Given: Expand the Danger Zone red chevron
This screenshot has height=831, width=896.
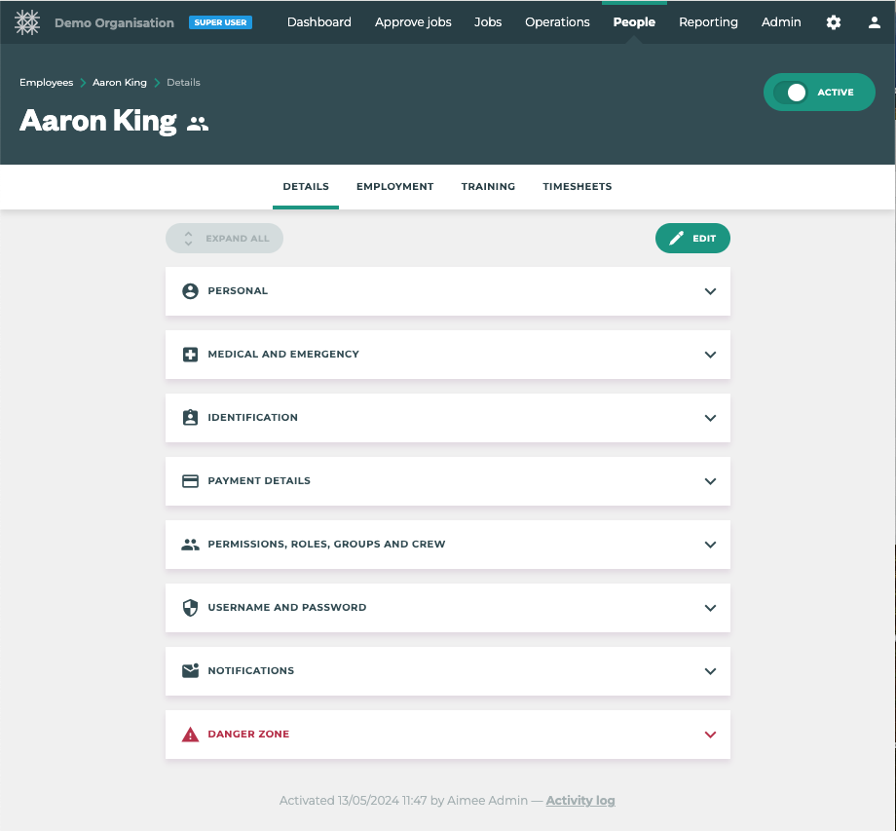Looking at the screenshot, I should pyautogui.click(x=710, y=735).
